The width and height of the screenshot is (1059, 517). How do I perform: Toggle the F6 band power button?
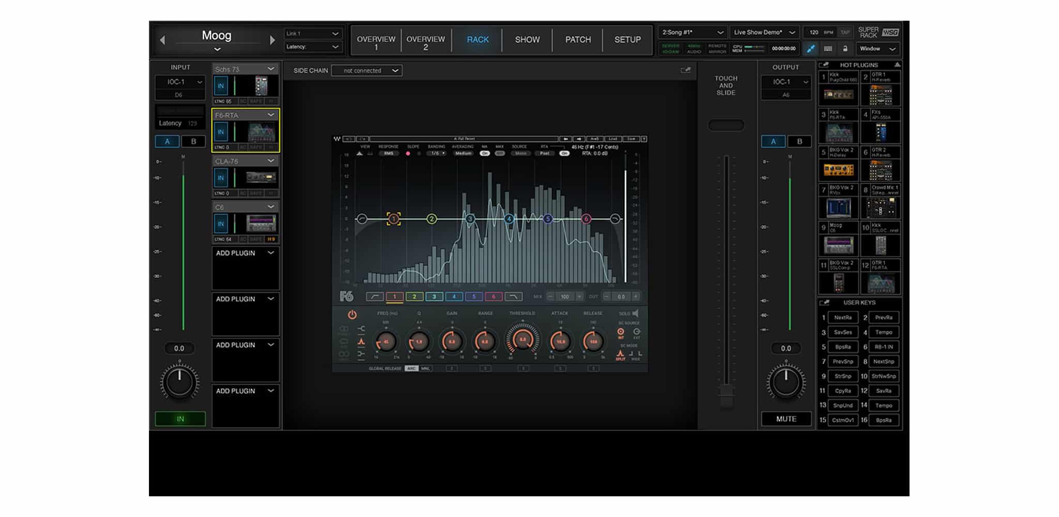352,314
